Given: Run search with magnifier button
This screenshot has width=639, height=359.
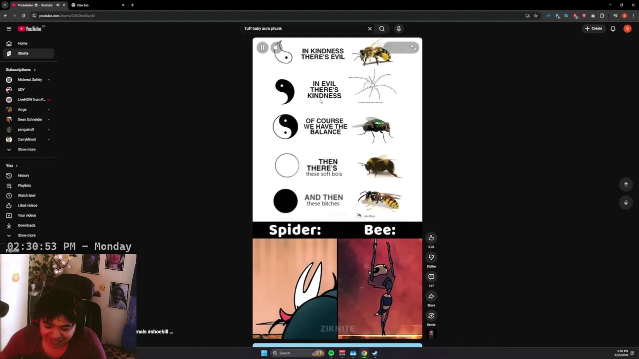Looking at the screenshot, I should pyautogui.click(x=382, y=28).
